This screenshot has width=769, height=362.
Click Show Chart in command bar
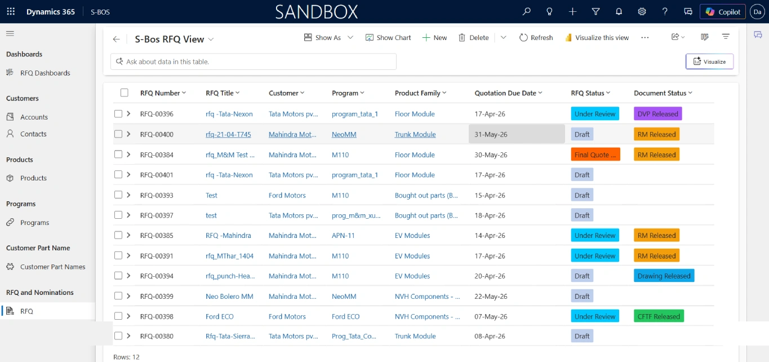388,38
